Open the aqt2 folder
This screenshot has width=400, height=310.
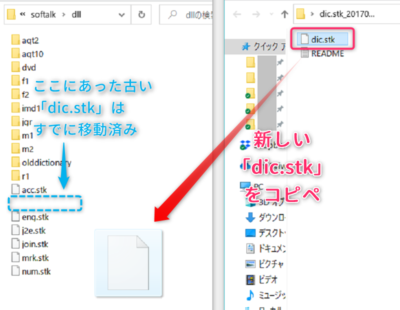pyautogui.click(x=30, y=40)
